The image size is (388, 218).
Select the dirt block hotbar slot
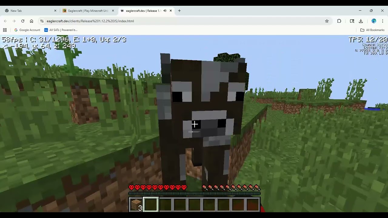tap(136, 204)
